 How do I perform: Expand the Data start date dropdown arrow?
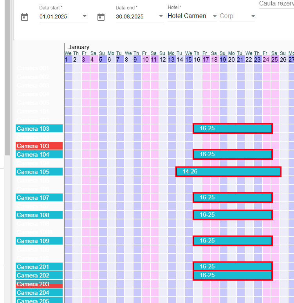pos(85,16)
